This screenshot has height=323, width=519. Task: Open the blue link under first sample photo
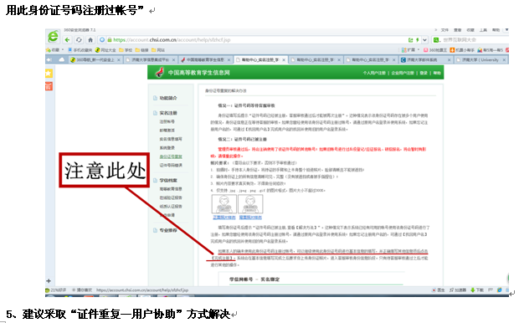224,218
